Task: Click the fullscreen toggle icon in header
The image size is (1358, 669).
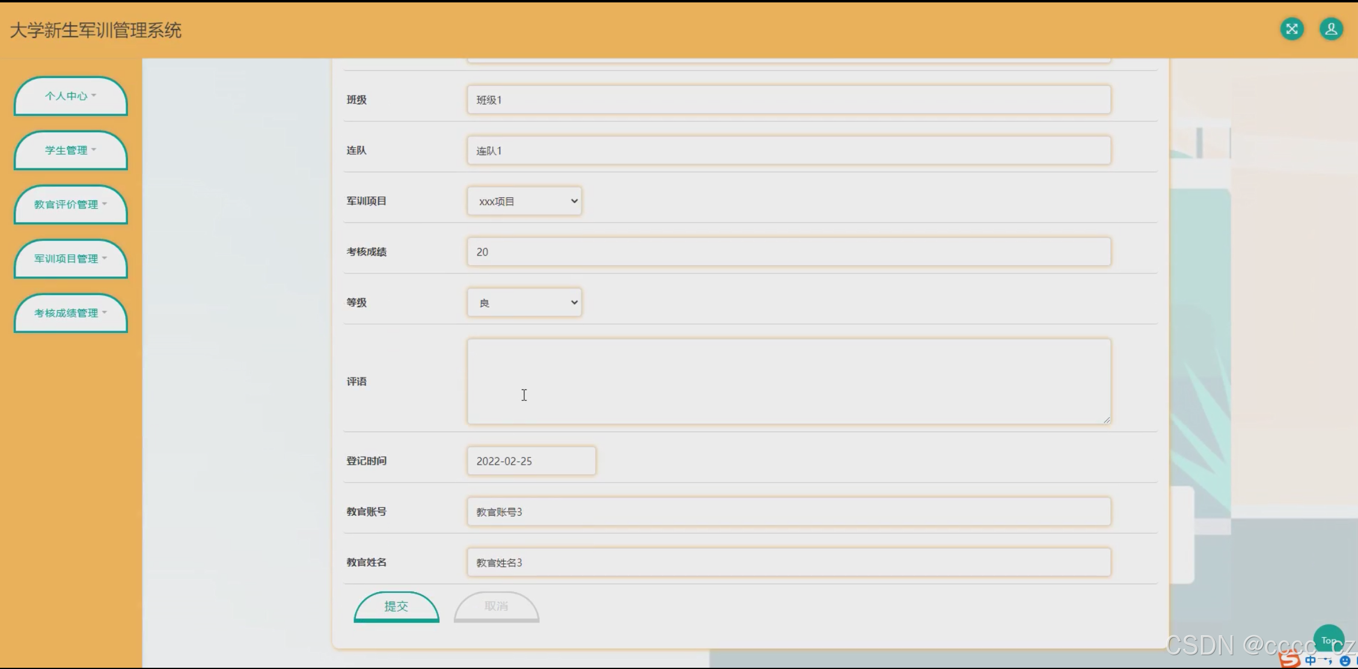Action: tap(1291, 29)
